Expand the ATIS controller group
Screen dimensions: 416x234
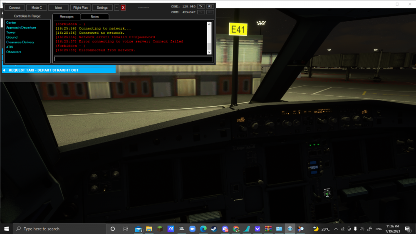click(x=10, y=47)
